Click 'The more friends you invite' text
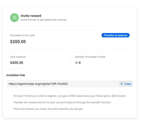 pos(48,109)
